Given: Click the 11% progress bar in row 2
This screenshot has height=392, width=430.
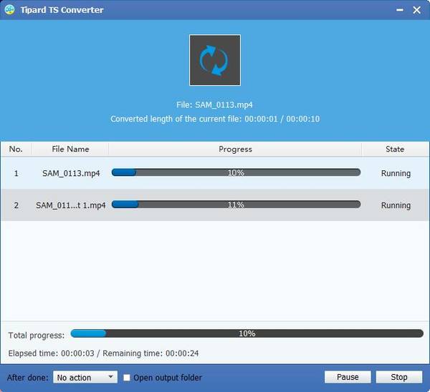Looking at the screenshot, I should pos(236,205).
